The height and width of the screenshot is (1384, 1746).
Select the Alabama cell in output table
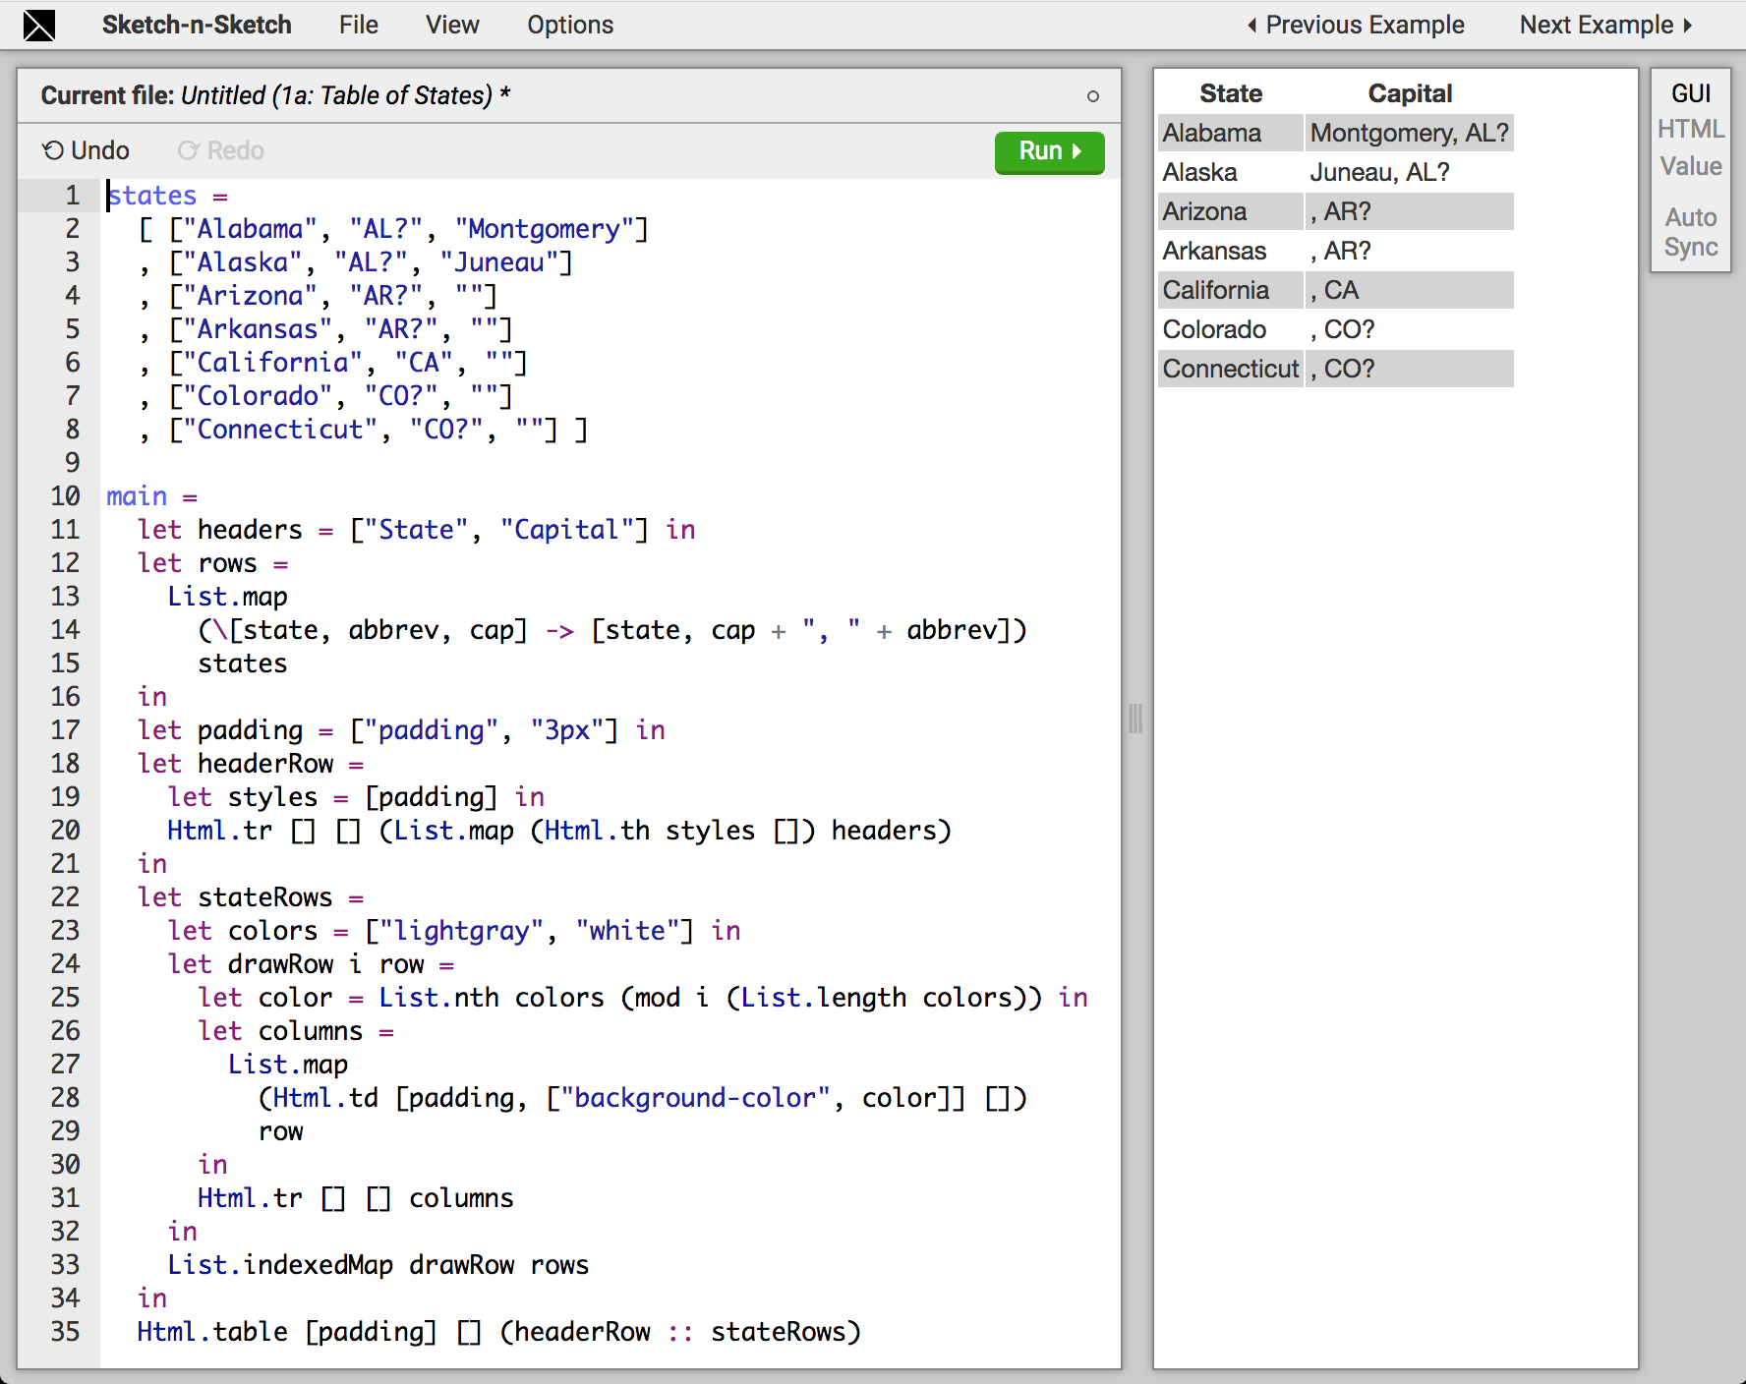point(1231,133)
